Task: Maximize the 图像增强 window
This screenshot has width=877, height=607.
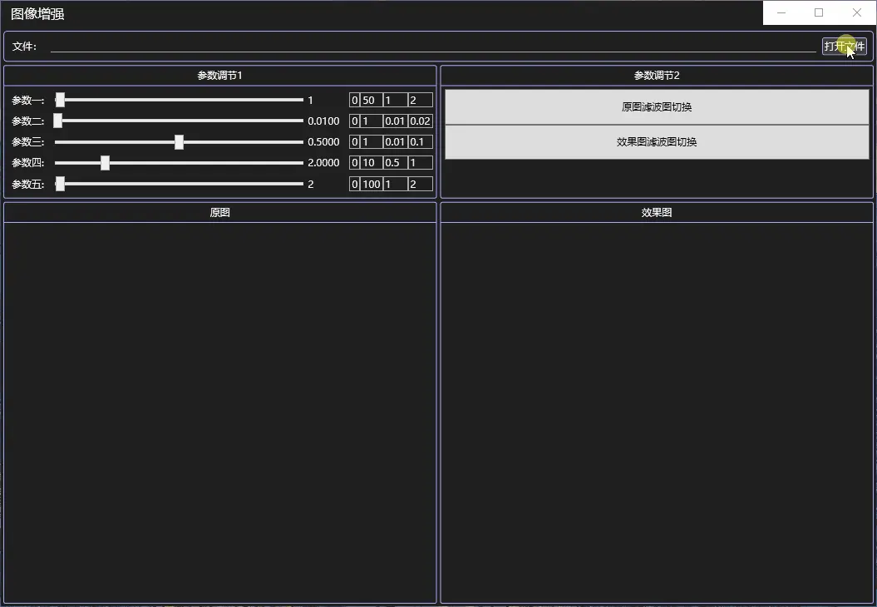Action: pyautogui.click(x=819, y=12)
